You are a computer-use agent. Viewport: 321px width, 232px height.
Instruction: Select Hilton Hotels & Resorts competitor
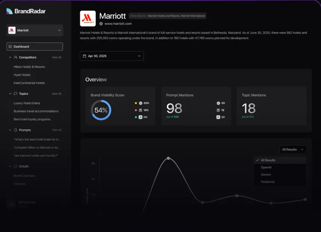pos(29,67)
